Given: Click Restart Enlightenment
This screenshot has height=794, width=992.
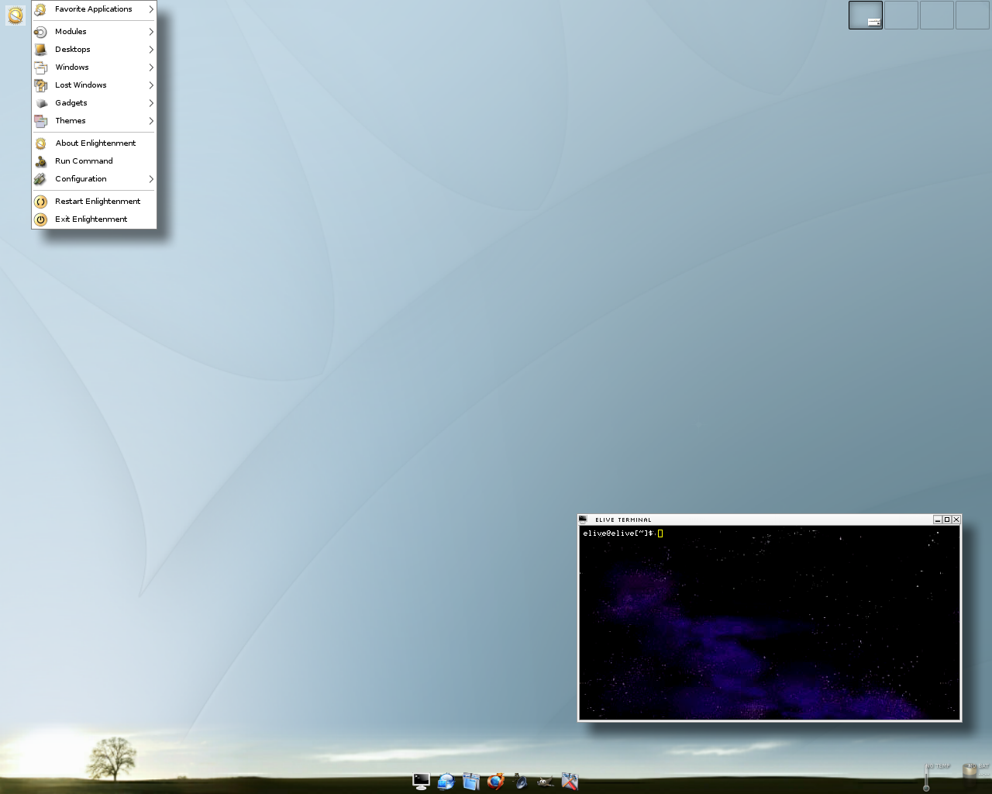Looking at the screenshot, I should [94, 202].
